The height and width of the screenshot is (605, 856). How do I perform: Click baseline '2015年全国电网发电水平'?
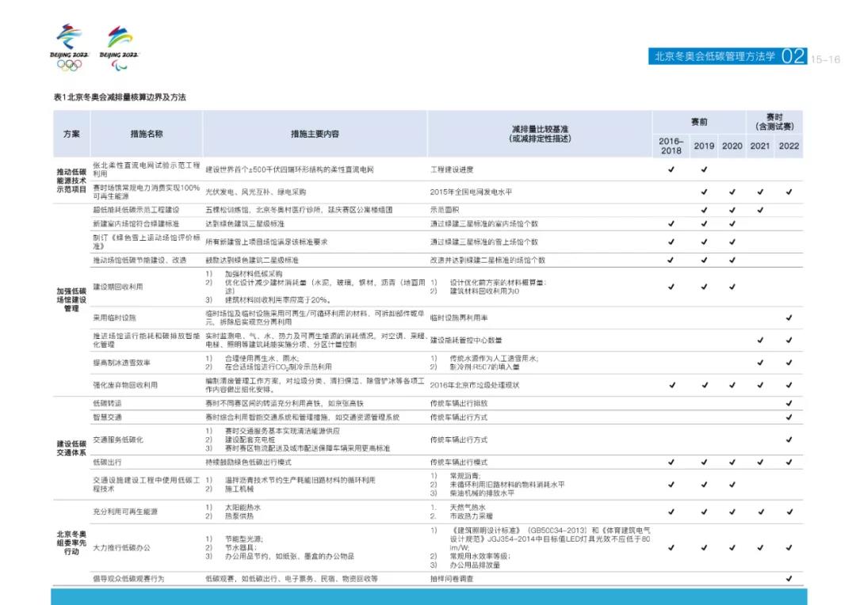click(471, 192)
